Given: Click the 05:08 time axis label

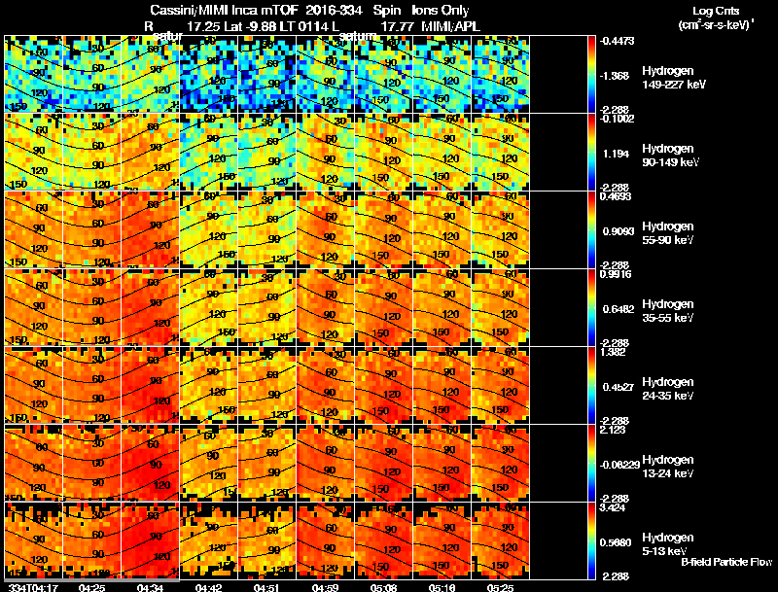Looking at the screenshot, I should coord(383,587).
